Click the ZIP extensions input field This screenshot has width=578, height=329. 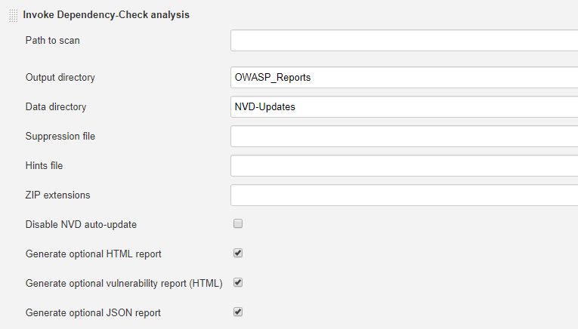pyautogui.click(x=404, y=195)
